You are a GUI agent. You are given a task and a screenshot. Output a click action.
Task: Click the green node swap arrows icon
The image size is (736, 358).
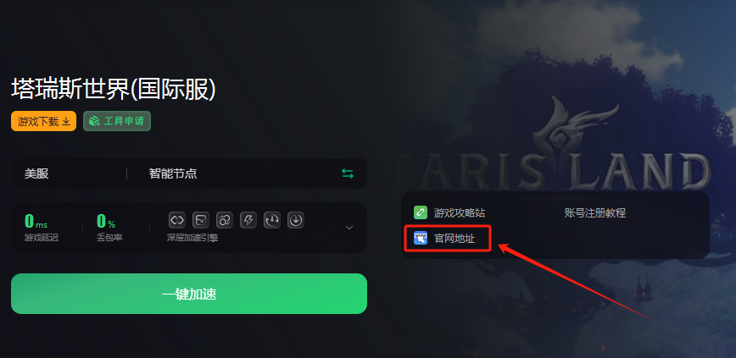coord(348,173)
